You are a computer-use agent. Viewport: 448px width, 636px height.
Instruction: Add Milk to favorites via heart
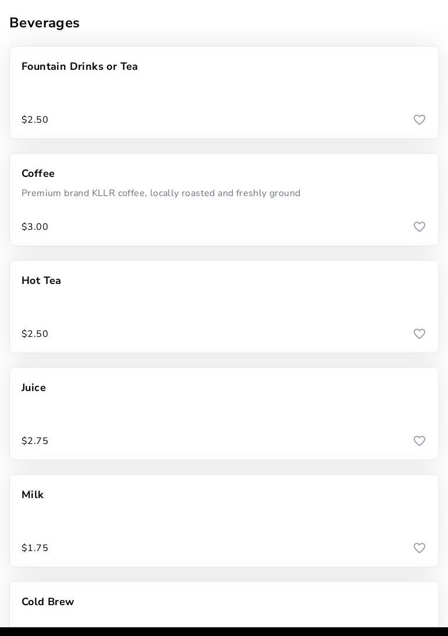coord(419,548)
